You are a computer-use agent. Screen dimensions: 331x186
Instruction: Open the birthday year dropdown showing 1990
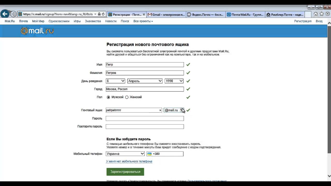pyautogui.click(x=174, y=81)
